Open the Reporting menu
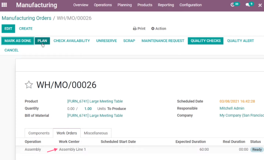The height and width of the screenshot is (160, 264). click(x=166, y=5)
